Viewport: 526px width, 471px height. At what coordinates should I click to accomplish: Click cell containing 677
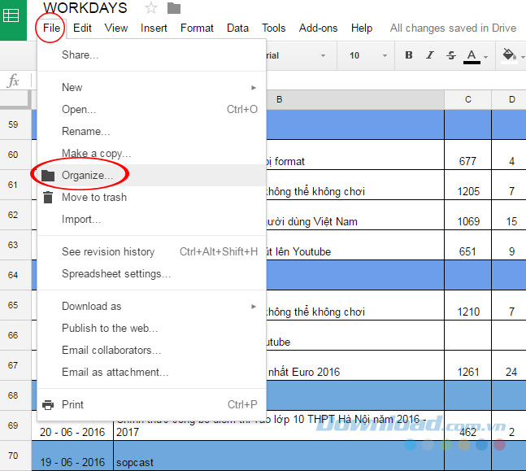[468, 155]
